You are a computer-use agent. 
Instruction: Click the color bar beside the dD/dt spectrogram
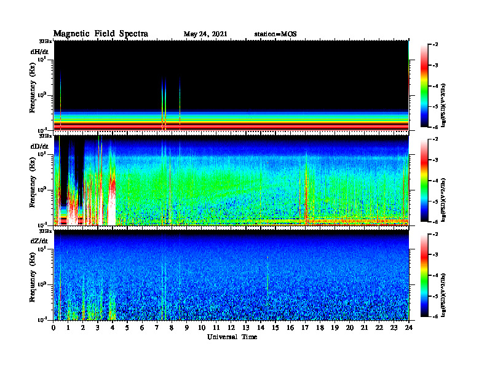[x=424, y=181]
